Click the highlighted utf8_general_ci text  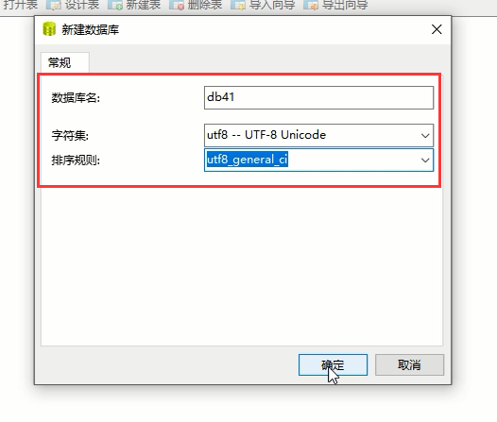pos(248,160)
